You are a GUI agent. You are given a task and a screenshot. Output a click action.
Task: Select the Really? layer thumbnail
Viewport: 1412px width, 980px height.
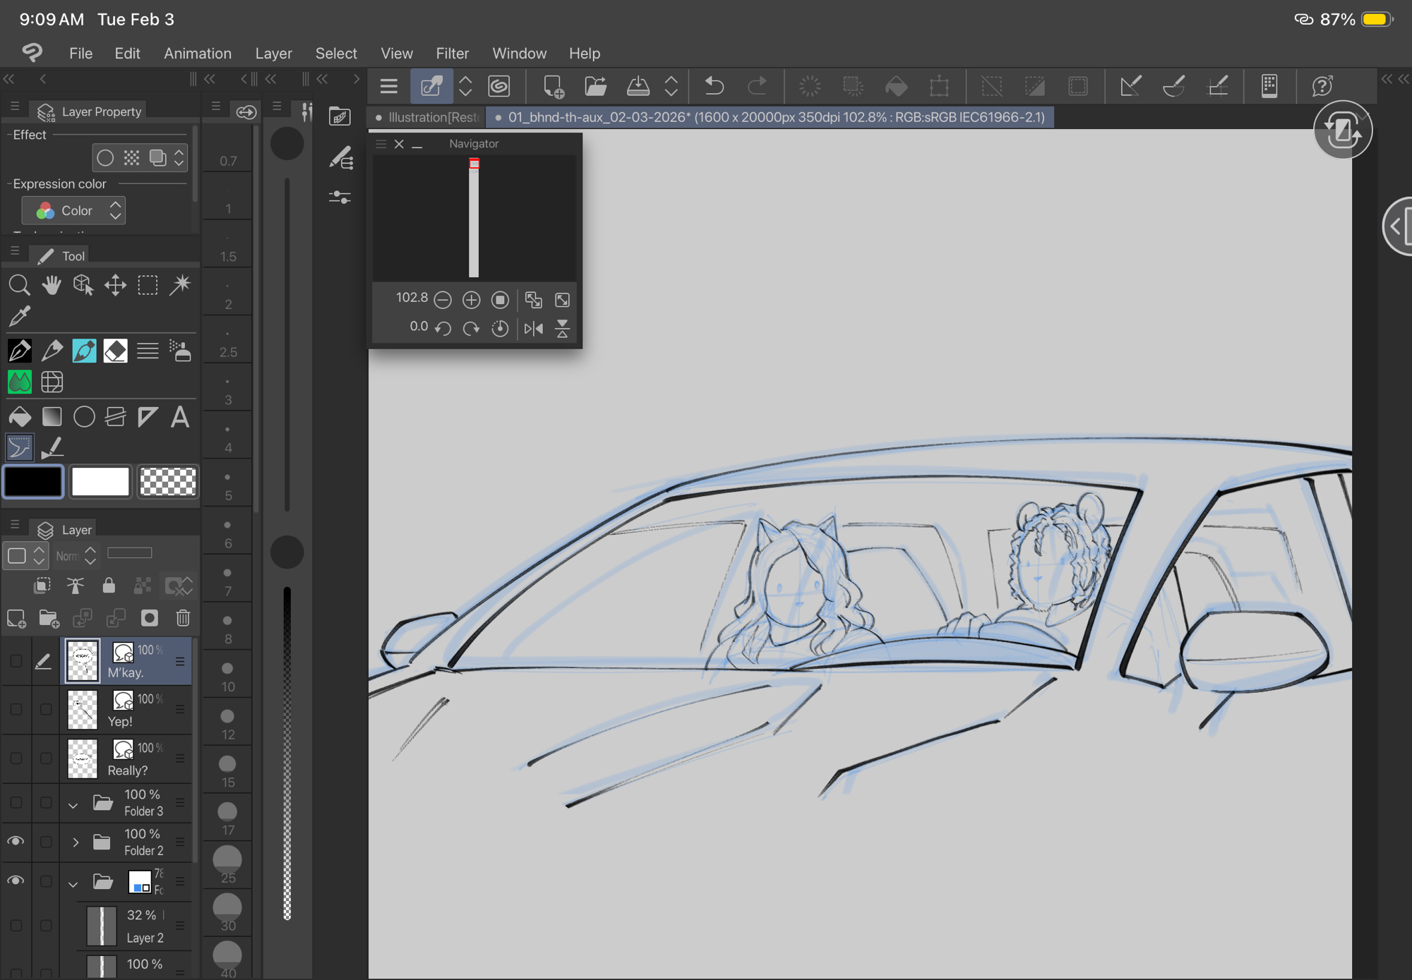(83, 758)
